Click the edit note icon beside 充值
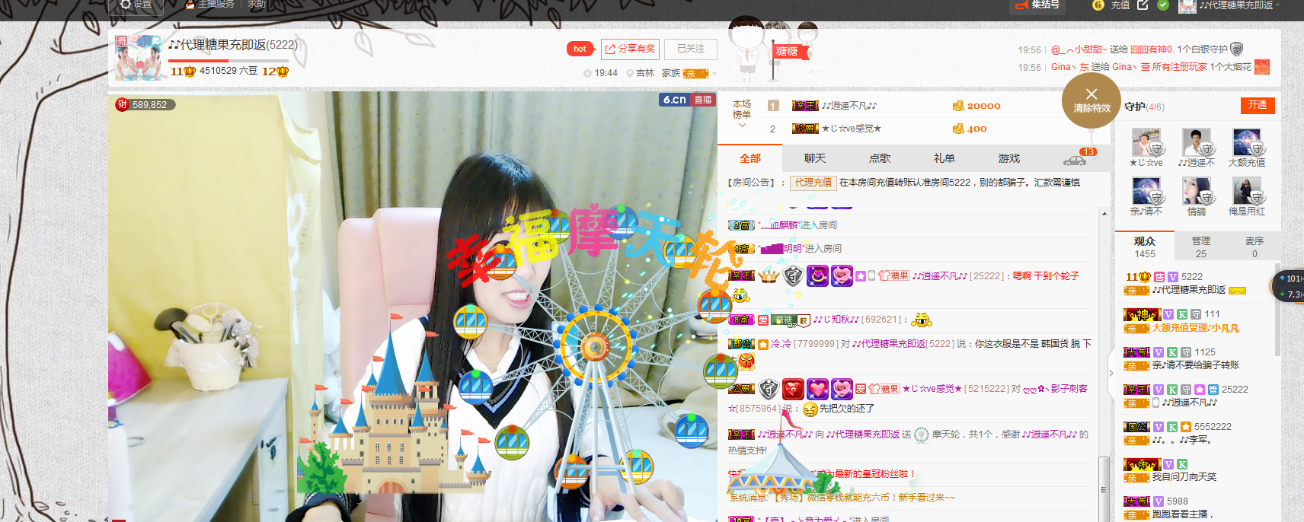 pyautogui.click(x=1143, y=5)
